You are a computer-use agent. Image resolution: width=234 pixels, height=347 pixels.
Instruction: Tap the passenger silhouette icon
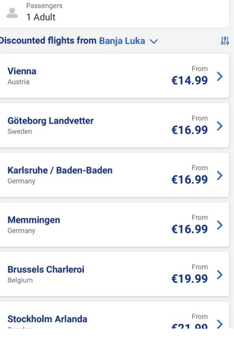point(12,13)
